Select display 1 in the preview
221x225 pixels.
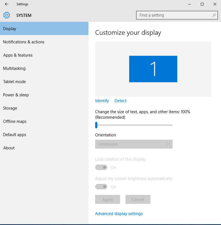click(153, 69)
